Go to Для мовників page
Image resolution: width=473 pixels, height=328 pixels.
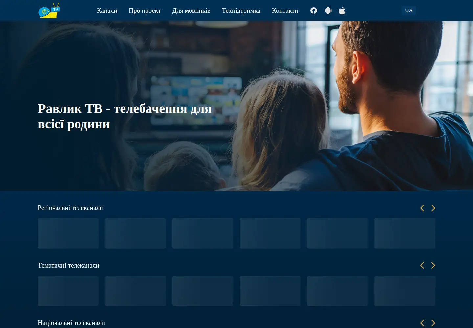(x=191, y=10)
